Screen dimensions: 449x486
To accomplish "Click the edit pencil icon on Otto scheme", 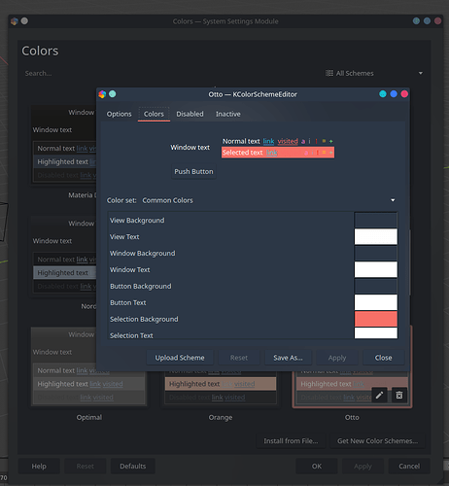I will pos(379,396).
